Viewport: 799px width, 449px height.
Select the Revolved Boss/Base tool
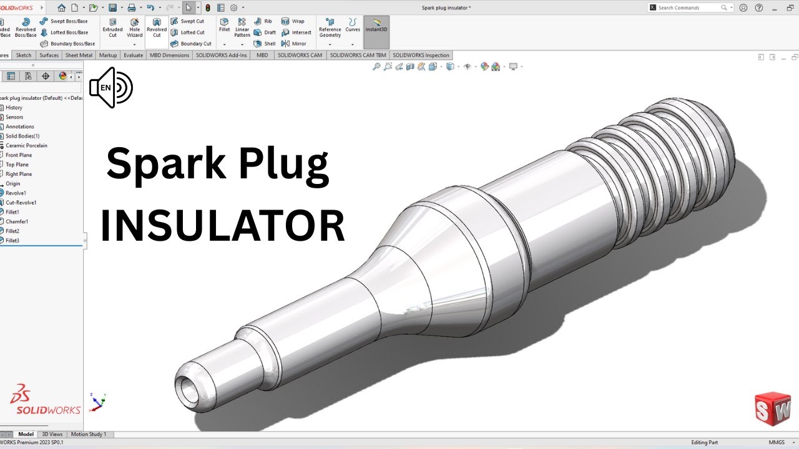pyautogui.click(x=26, y=28)
